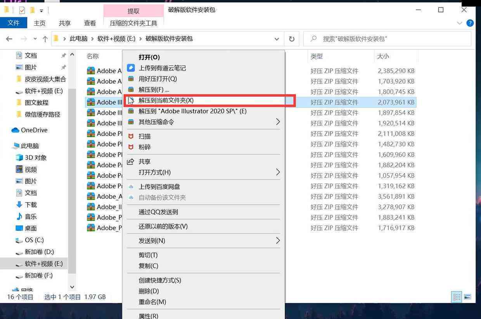481x319 pixels.
Task: Click 此电脑 in address breadcrumb
Action: 78,39
